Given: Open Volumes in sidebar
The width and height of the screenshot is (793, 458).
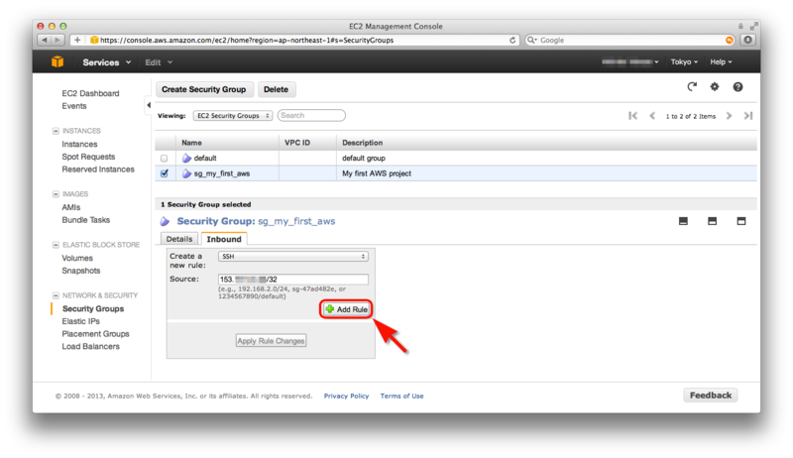Looking at the screenshot, I should (77, 258).
